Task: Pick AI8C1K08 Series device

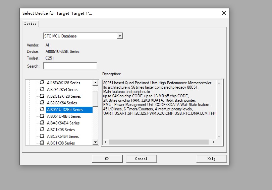Action: 61,130
